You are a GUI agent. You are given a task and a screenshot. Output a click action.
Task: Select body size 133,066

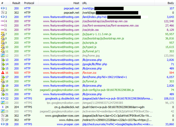pyautogui.click(x=169, y=56)
